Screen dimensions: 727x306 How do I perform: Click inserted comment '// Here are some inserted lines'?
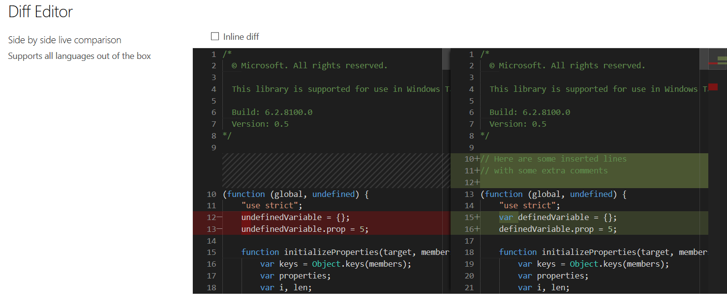553,159
